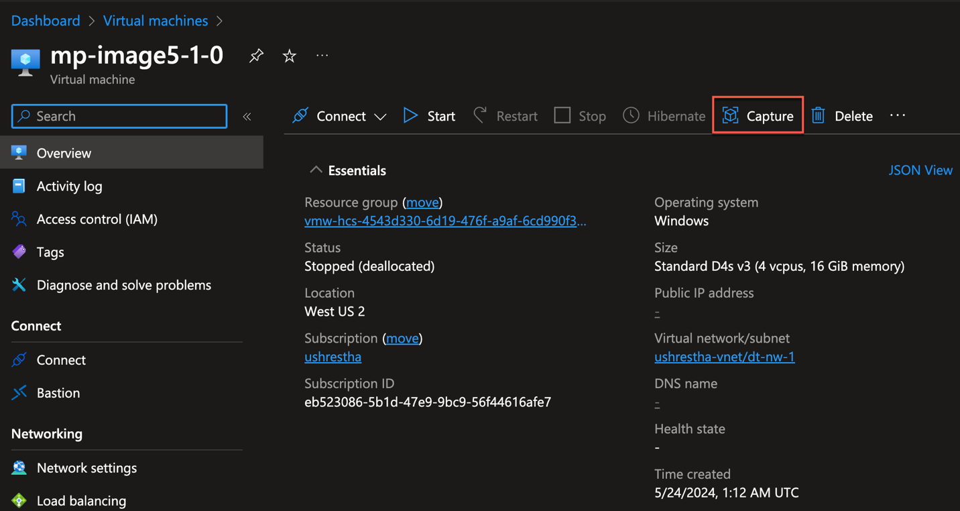
Task: Open the JSON View link
Action: tap(920, 170)
